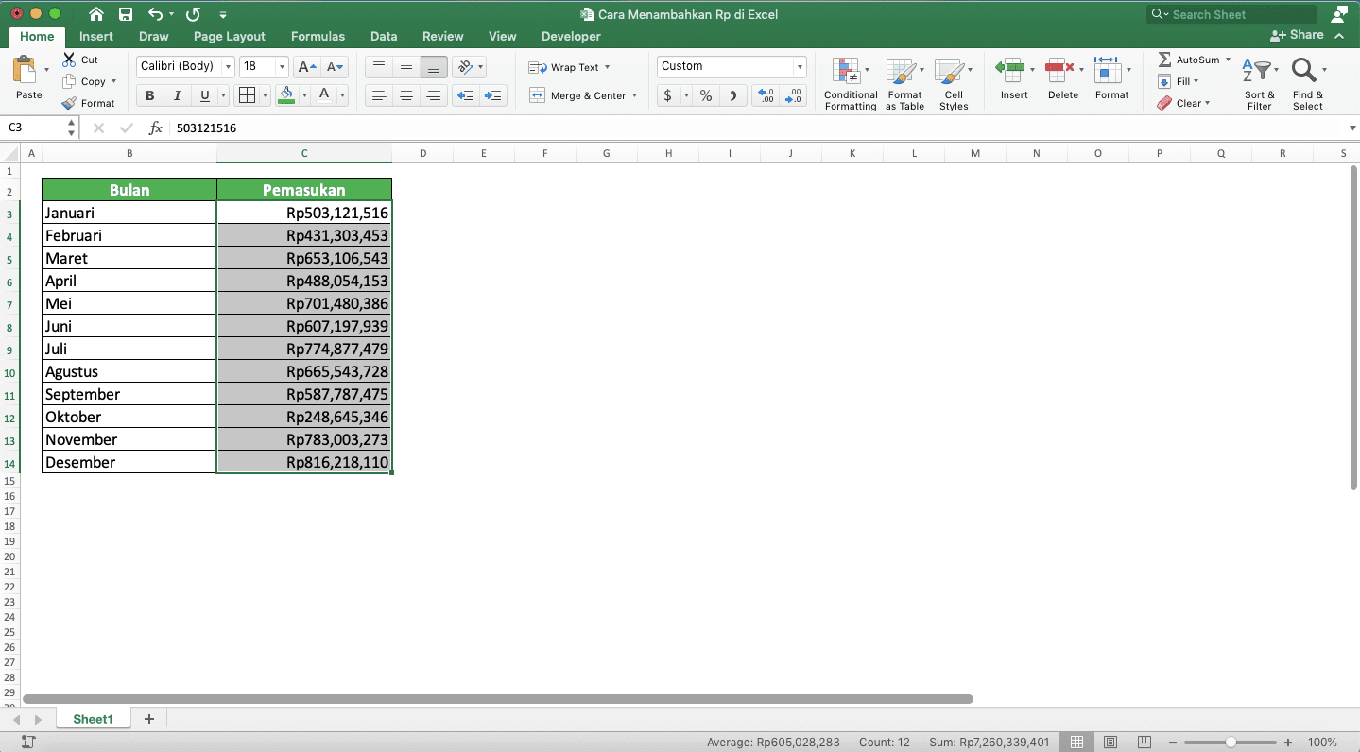Center text horizontally
The width and height of the screenshot is (1360, 752).
(x=405, y=95)
